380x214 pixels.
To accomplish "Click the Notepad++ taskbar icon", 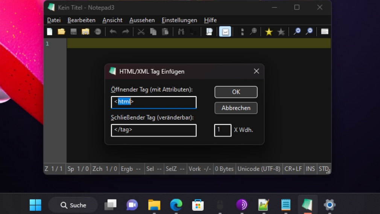I will click(263, 205).
